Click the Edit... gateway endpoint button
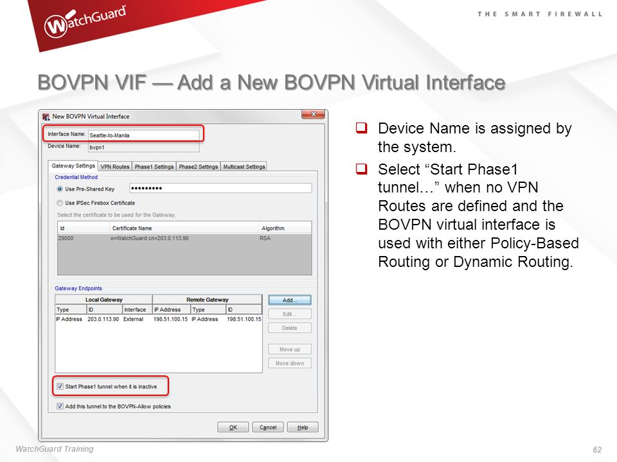This screenshot has width=617, height=462. tap(290, 314)
